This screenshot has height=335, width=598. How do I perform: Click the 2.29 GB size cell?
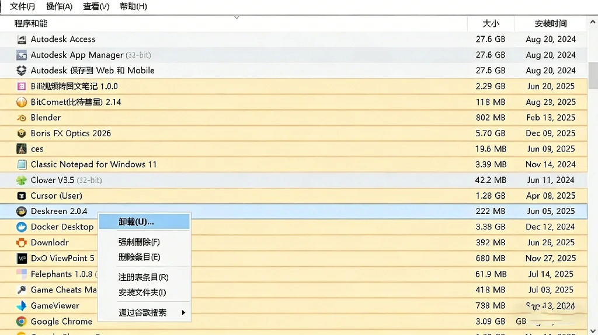coord(491,86)
